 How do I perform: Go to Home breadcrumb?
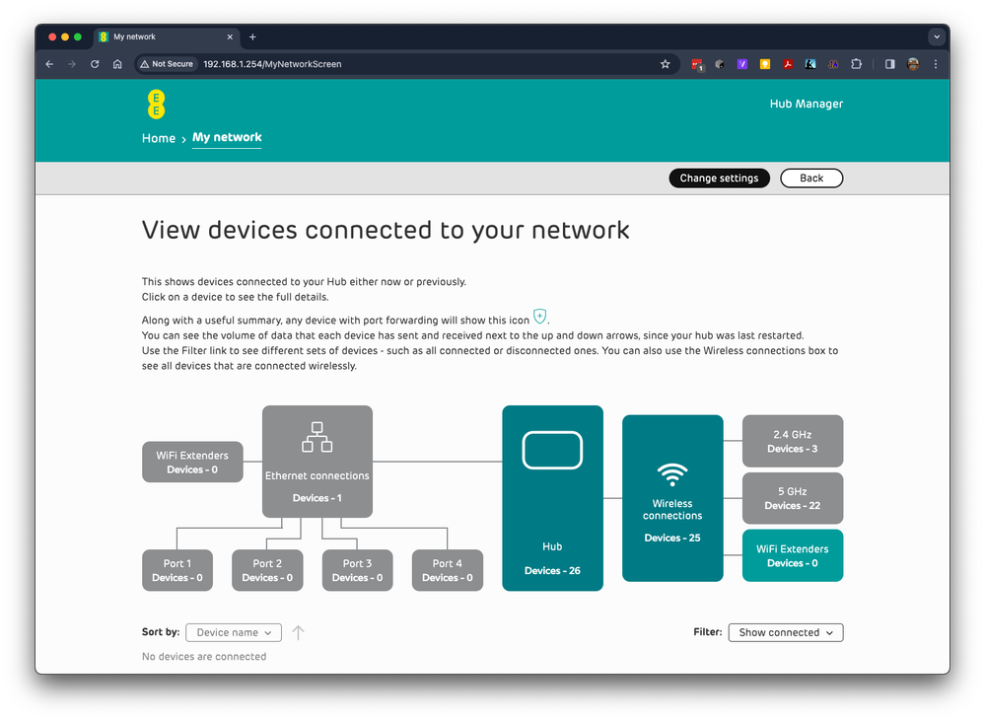(159, 138)
